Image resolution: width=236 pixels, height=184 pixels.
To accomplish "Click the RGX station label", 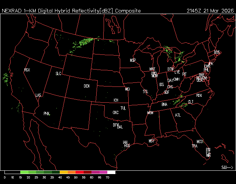I will coord(27,70).
